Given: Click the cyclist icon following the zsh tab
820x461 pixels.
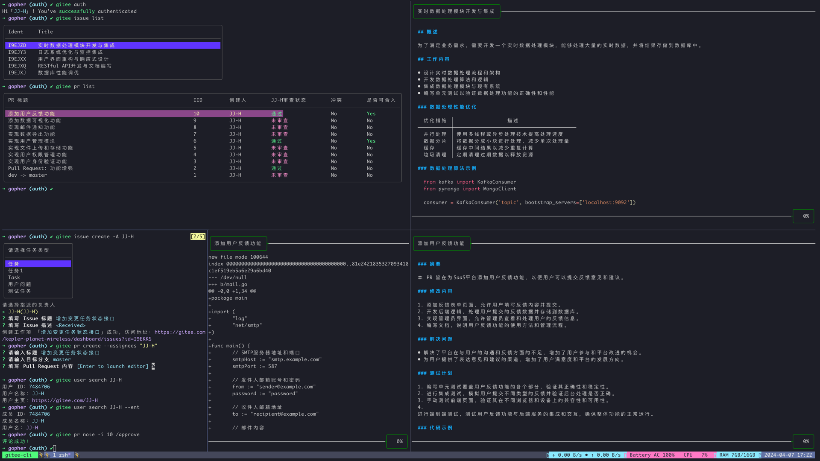Looking at the screenshot, I should (x=77, y=455).
